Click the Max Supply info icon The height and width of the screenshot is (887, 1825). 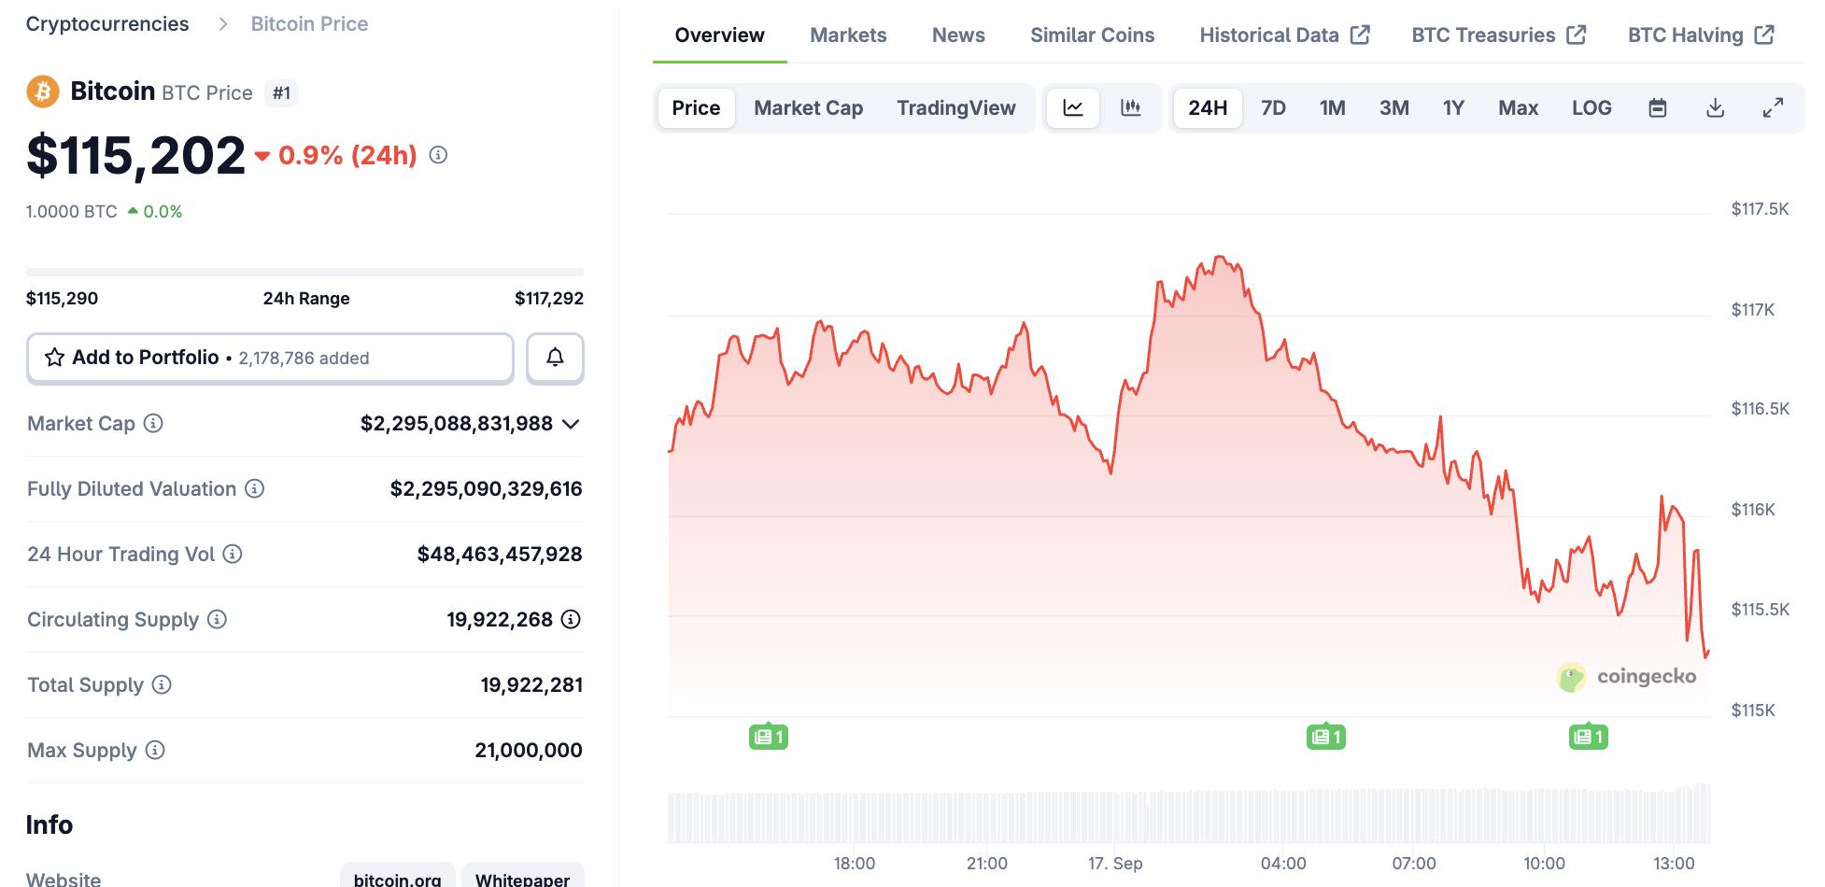tap(155, 750)
